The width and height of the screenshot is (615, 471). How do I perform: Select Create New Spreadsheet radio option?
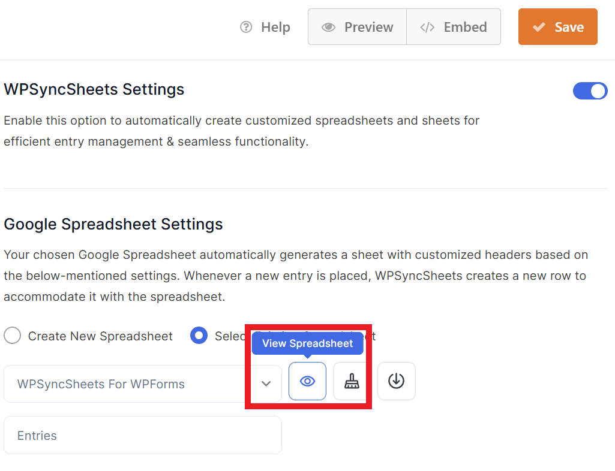coord(12,336)
